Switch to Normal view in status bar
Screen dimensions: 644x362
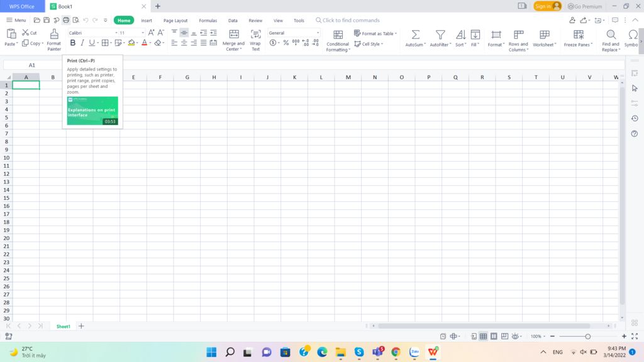coord(484,336)
